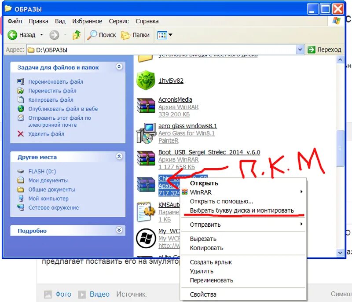Select the Boot_USB_Sergei_Strelec archive icon
The height and width of the screenshot is (302, 352).
click(x=146, y=158)
